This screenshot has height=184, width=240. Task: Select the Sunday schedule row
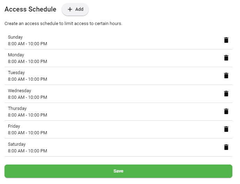pyautogui.click(x=104, y=40)
